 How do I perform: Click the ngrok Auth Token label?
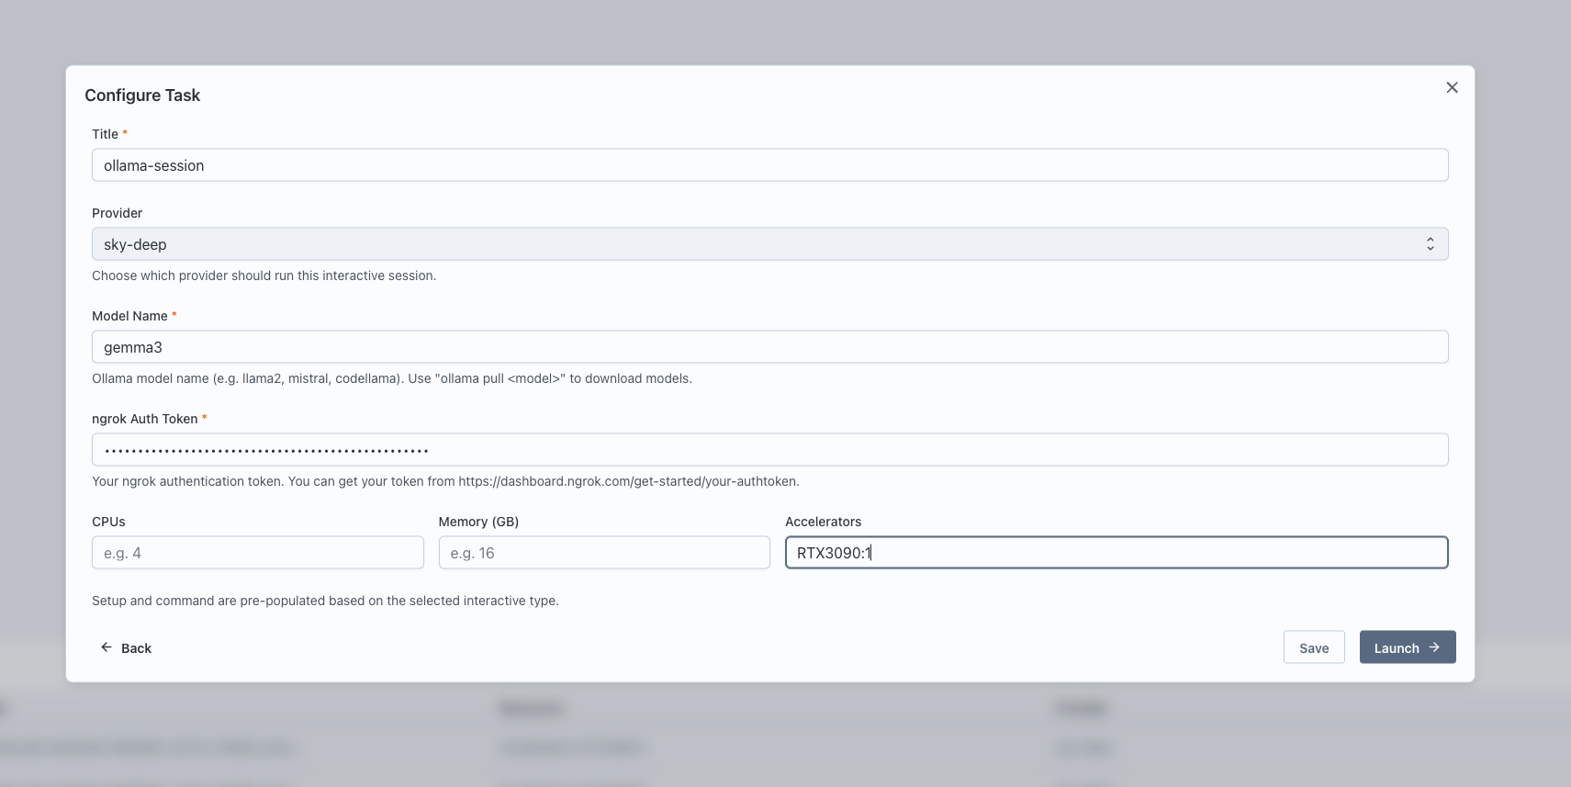pos(144,419)
